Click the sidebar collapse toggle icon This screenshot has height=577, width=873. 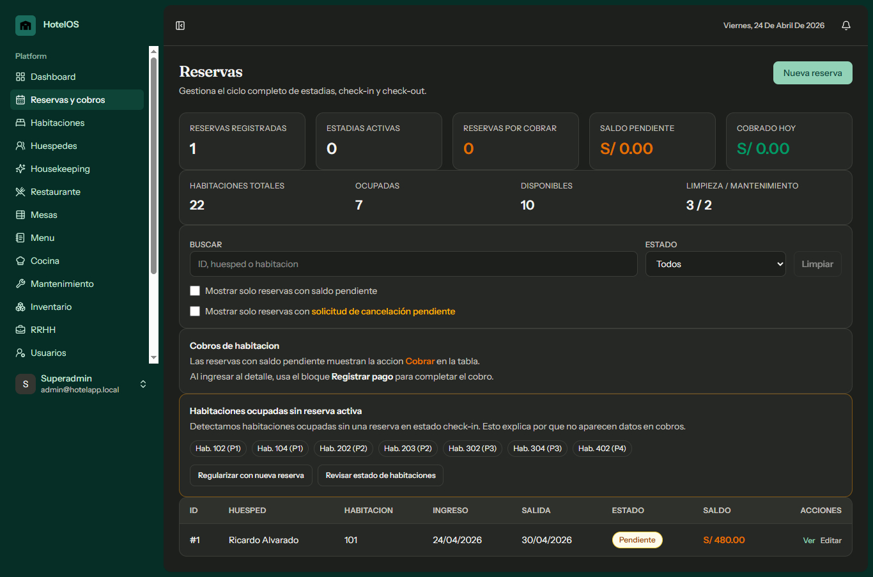pyautogui.click(x=180, y=26)
